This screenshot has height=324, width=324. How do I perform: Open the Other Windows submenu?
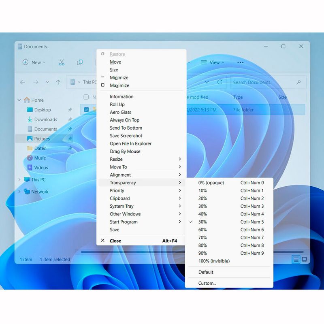(x=141, y=214)
